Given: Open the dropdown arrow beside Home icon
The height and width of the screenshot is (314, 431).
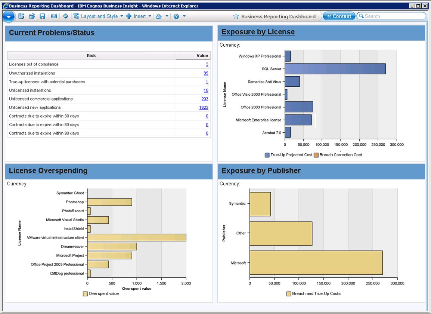Looking at the screenshot, I should tap(167, 16).
